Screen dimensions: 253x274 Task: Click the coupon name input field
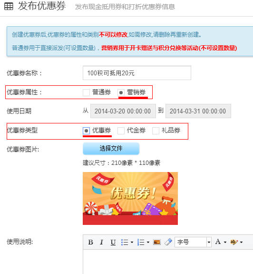pos(137,73)
